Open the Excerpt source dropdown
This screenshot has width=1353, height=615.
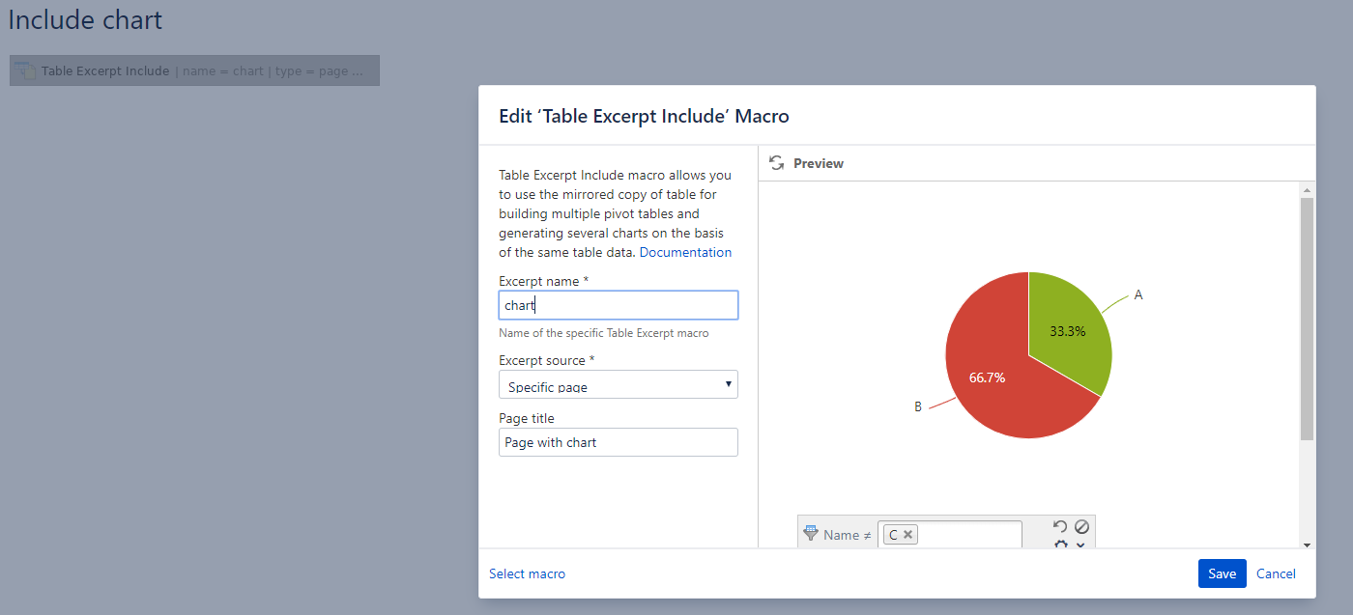tap(618, 385)
